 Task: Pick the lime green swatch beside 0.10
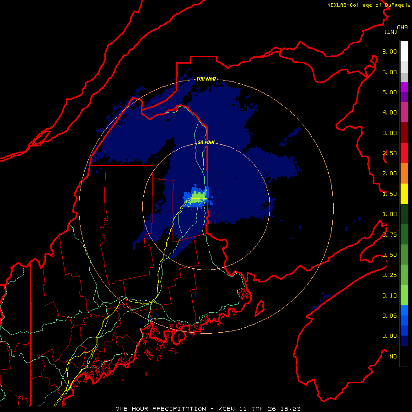click(404, 295)
